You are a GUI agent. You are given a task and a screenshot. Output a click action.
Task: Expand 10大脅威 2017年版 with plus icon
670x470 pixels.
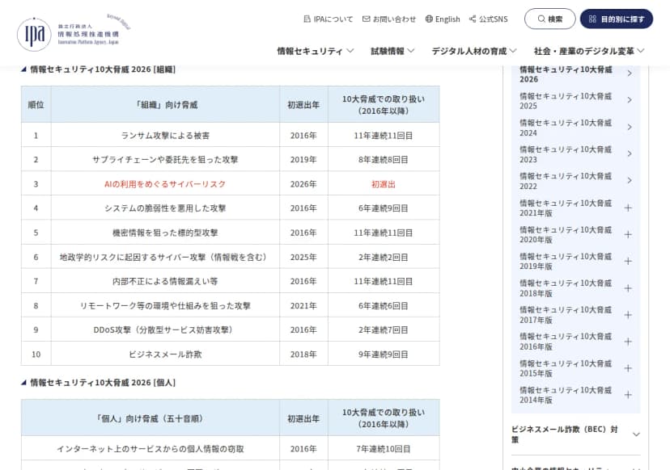click(x=628, y=315)
